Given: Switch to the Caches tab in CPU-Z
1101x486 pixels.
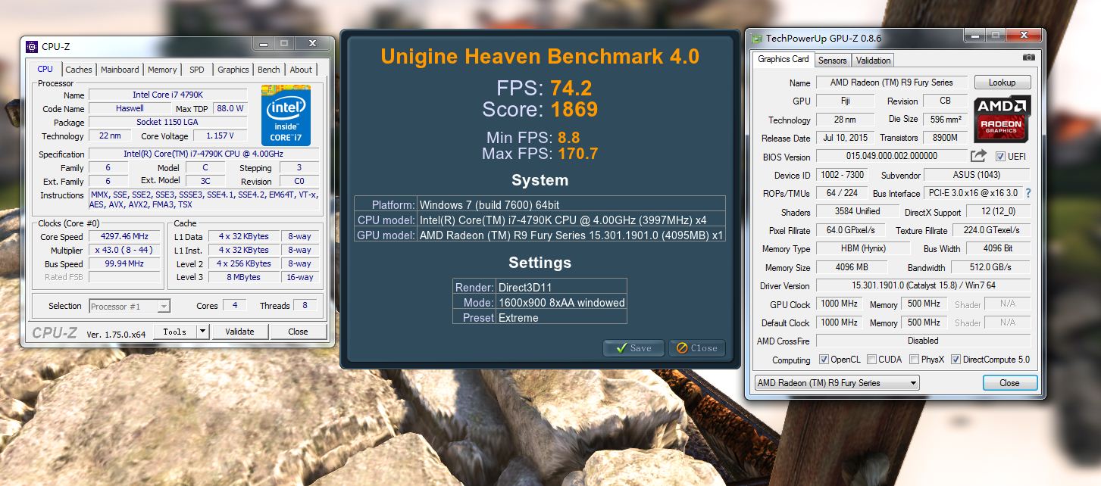Looking at the screenshot, I should pyautogui.click(x=79, y=70).
